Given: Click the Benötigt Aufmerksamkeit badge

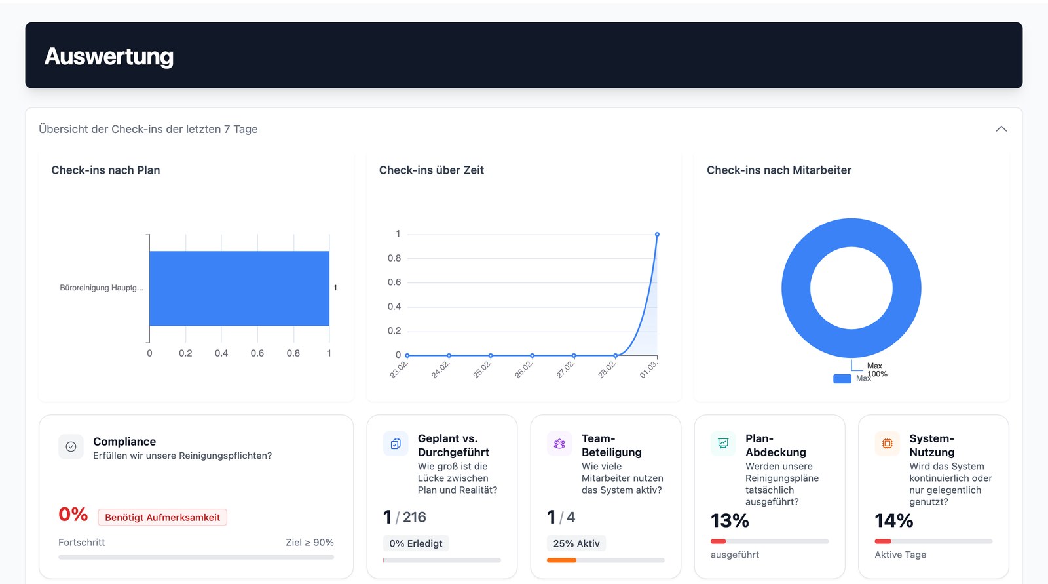Looking at the screenshot, I should (162, 518).
